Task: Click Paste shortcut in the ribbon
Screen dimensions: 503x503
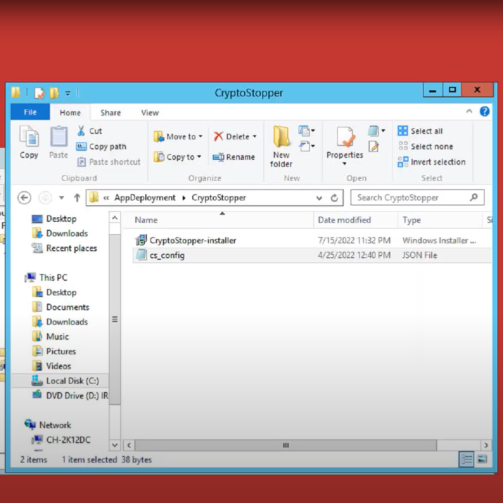Action: 109,162
